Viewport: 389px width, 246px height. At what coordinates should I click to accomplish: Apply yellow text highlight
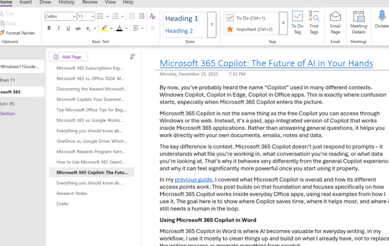tap(104, 28)
